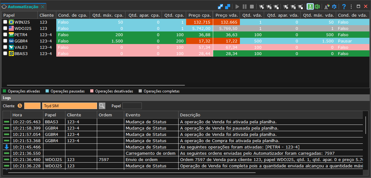Click the VALE3 company logo icon
371x178 pixels.
11,47
